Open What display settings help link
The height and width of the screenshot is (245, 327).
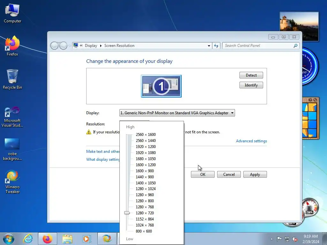coord(103,160)
